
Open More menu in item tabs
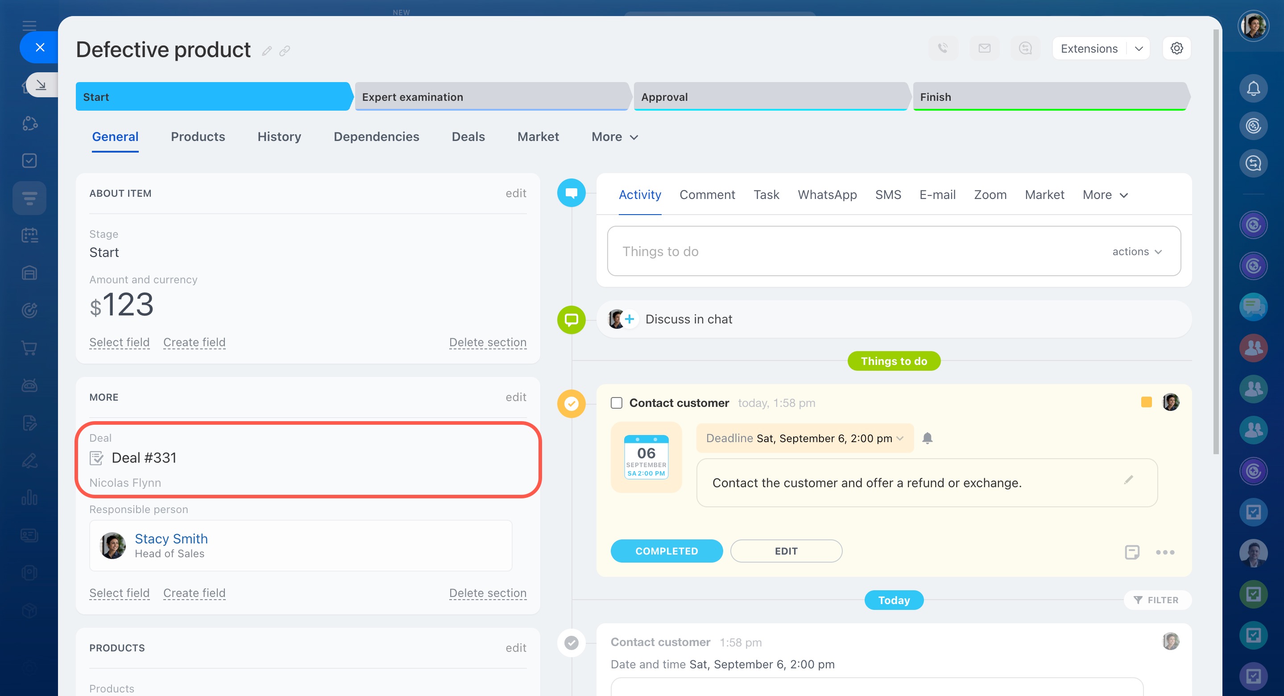point(614,137)
